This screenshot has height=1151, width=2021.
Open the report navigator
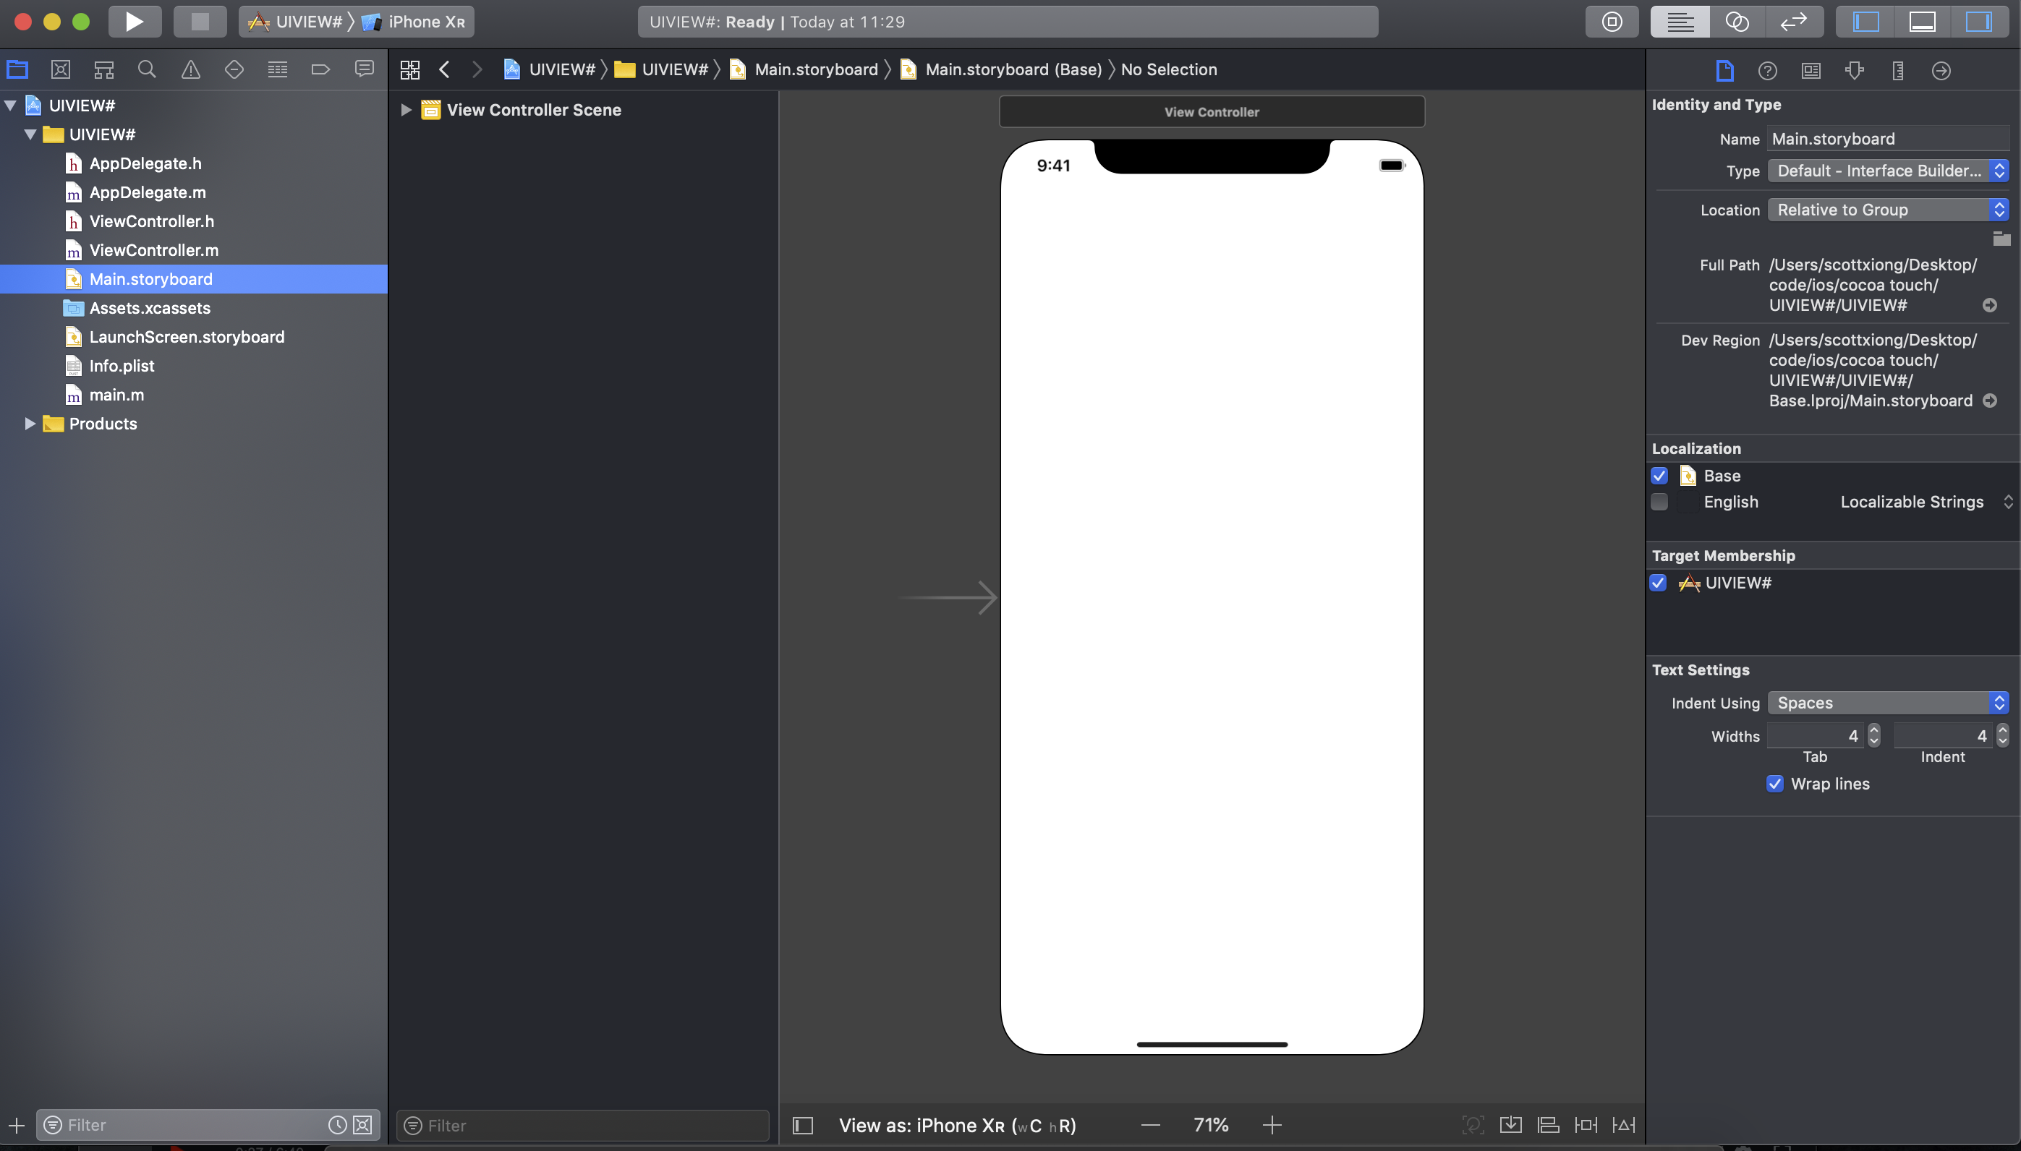click(364, 69)
